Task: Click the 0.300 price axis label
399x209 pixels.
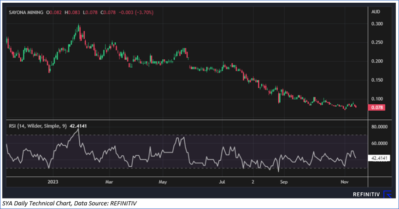Action: pos(377,24)
